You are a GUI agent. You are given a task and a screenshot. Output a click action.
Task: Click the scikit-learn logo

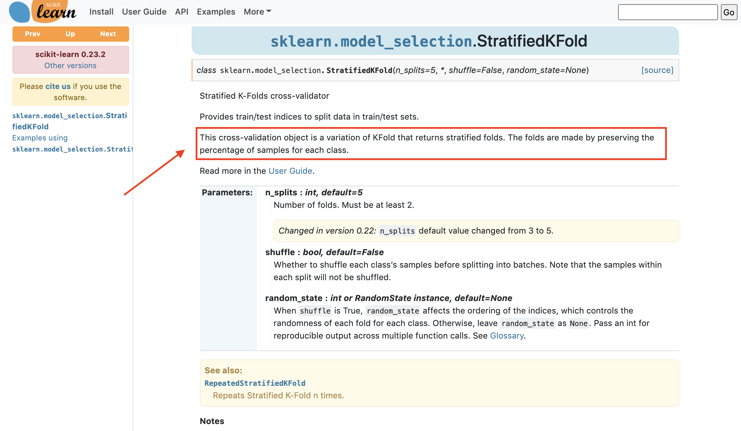pyautogui.click(x=42, y=11)
